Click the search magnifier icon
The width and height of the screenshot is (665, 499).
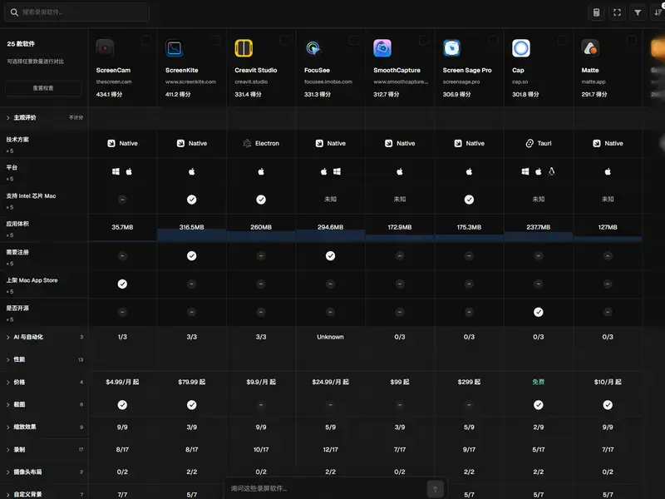click(14, 12)
